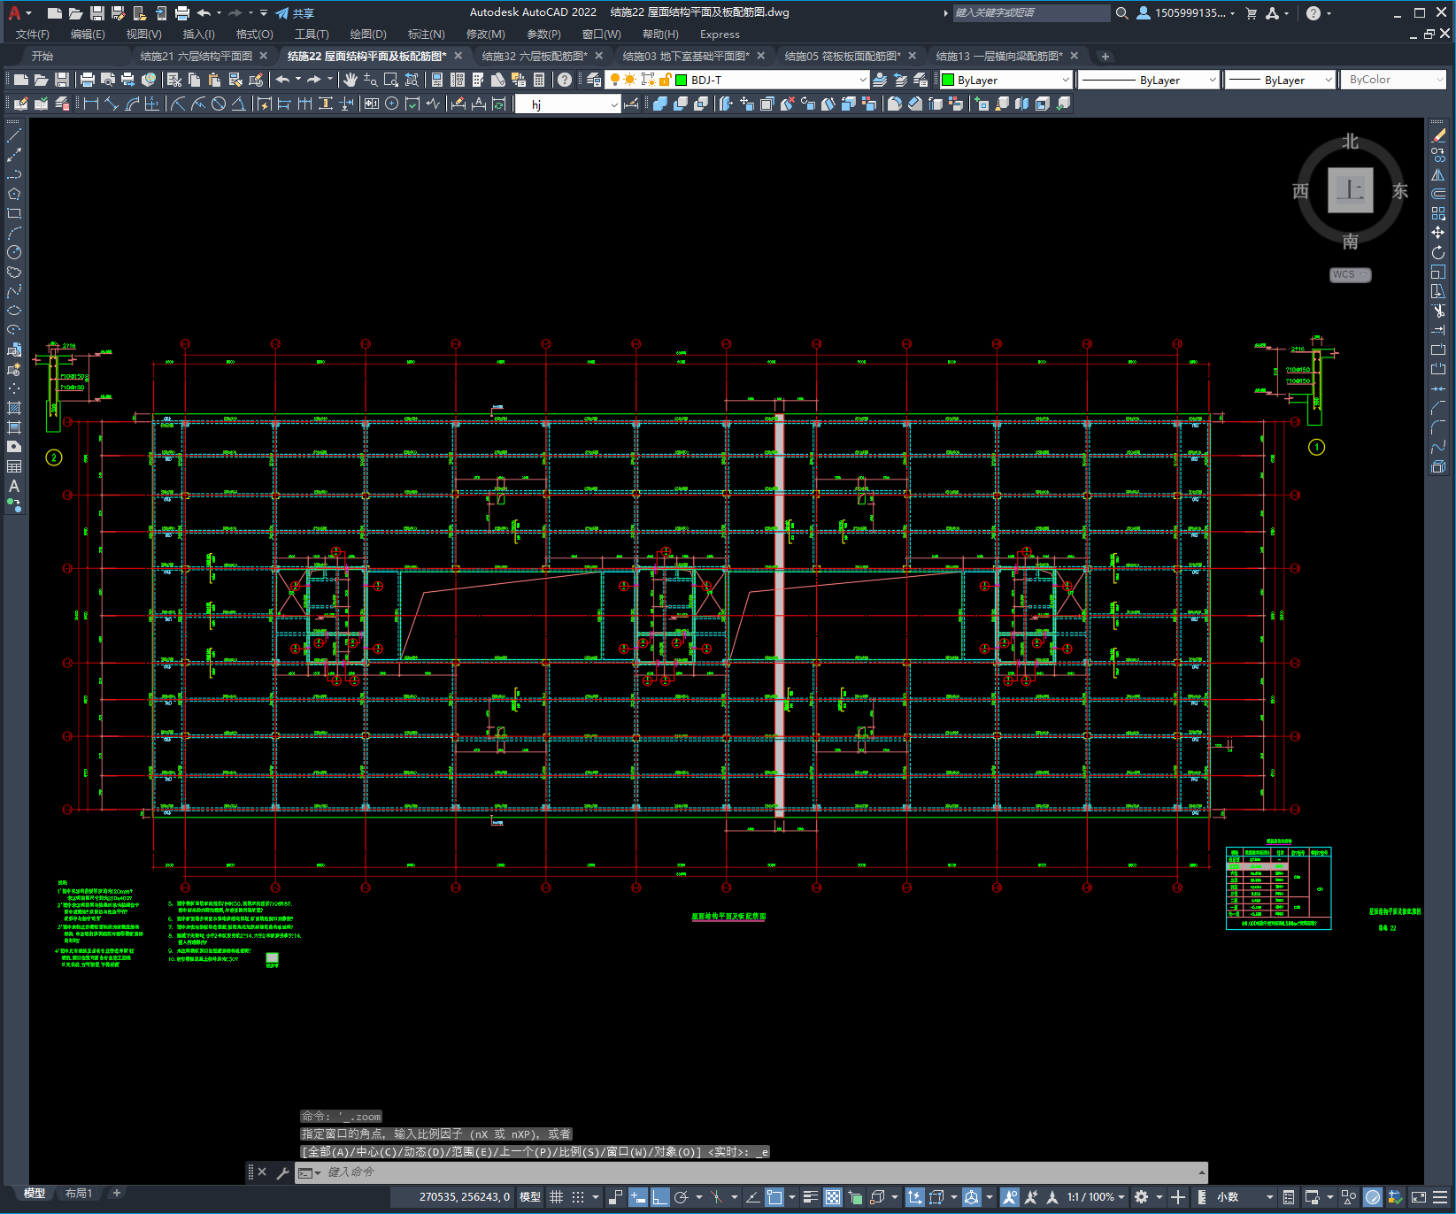
Task: Open the Express menu
Action: pos(720,35)
